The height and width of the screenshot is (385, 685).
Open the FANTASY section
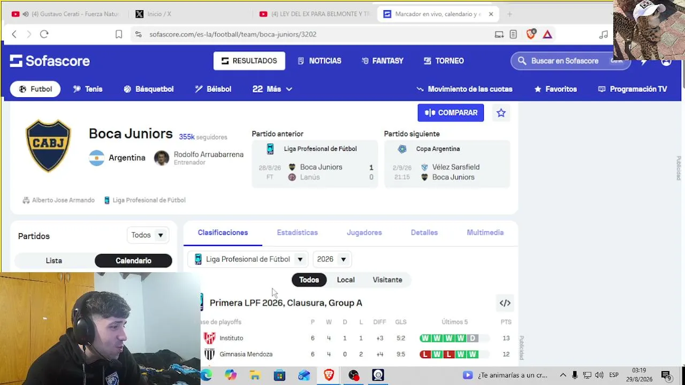coord(383,61)
